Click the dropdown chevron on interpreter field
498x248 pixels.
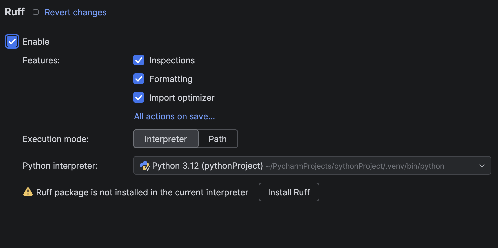coord(482,166)
